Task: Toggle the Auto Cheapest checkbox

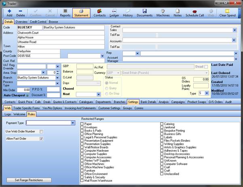Action: coord(27,95)
